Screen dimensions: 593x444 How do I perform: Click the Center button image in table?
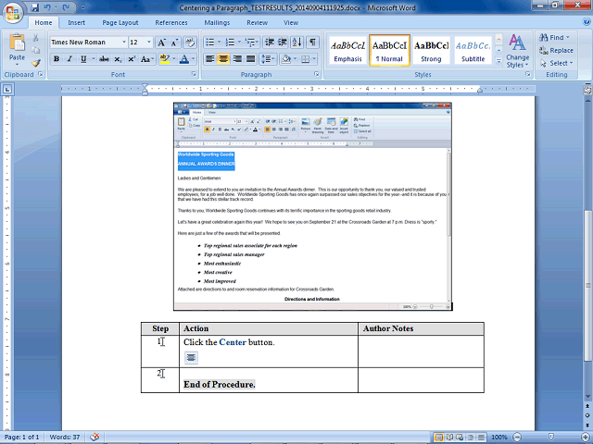tap(191, 357)
